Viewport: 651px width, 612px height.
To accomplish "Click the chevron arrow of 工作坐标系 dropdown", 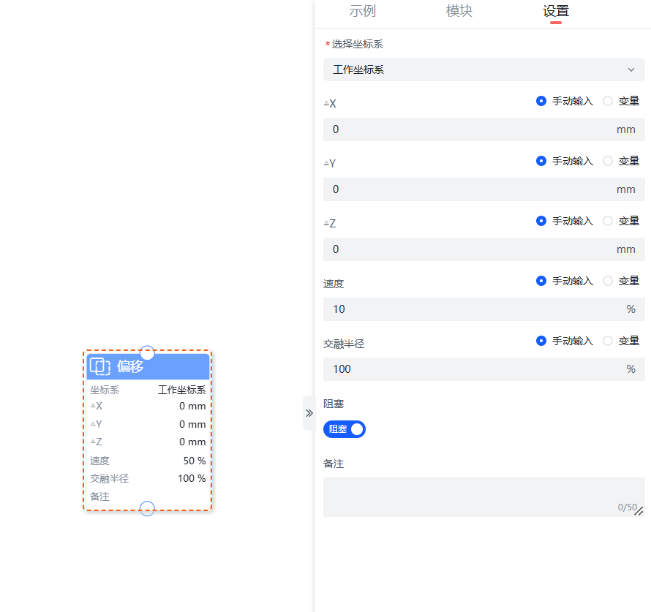I will coord(631,69).
